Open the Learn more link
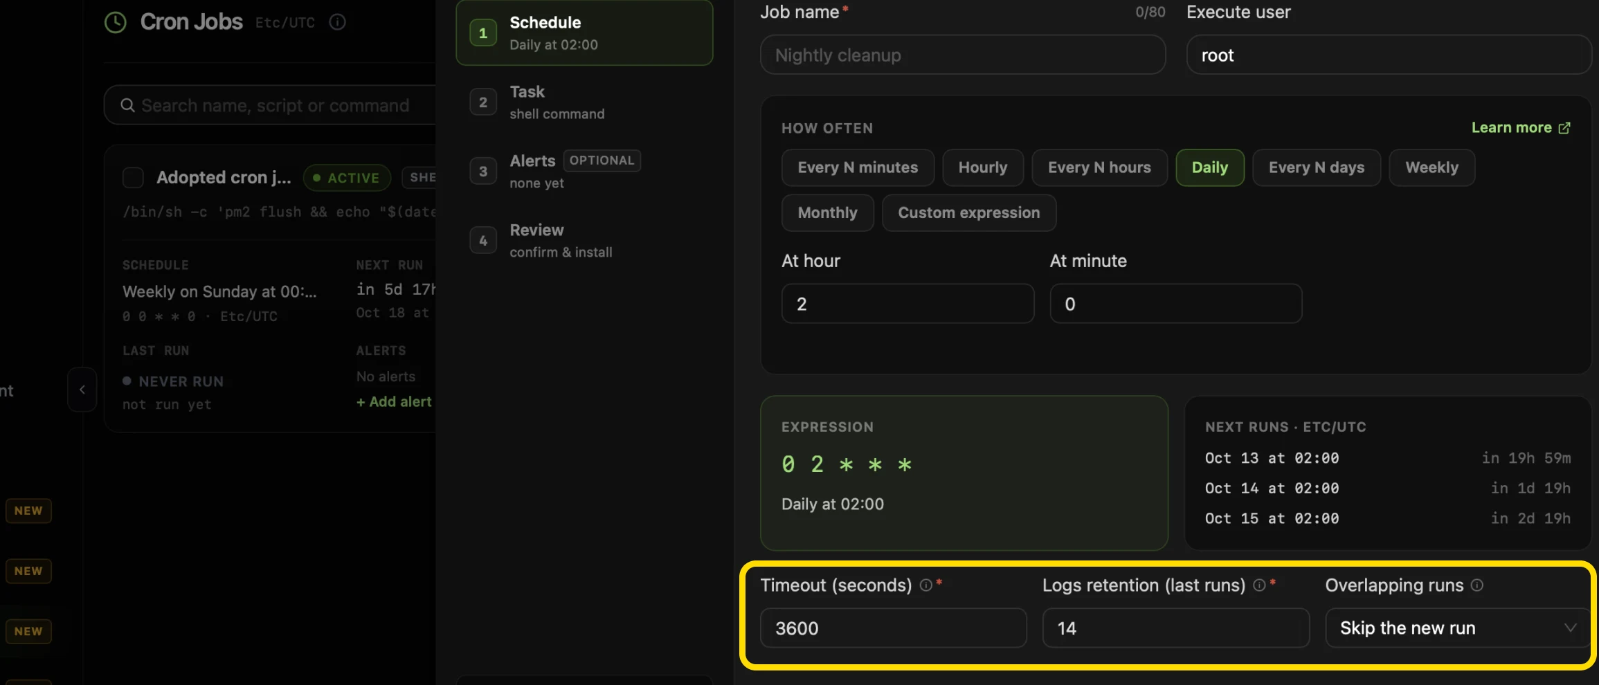This screenshot has height=685, width=1599. tap(1521, 128)
